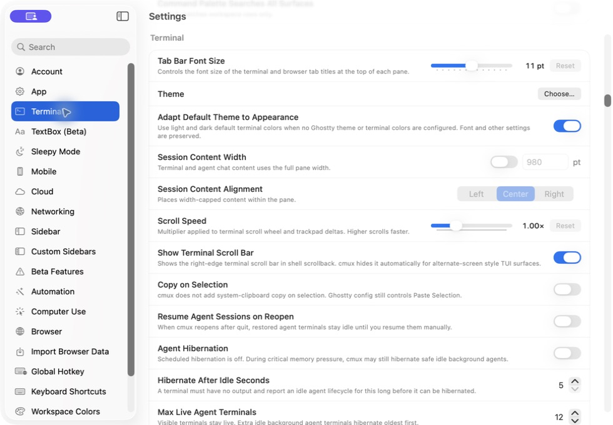613x425 pixels.
Task: Click the Mobile phone icon
Action: [20, 171]
